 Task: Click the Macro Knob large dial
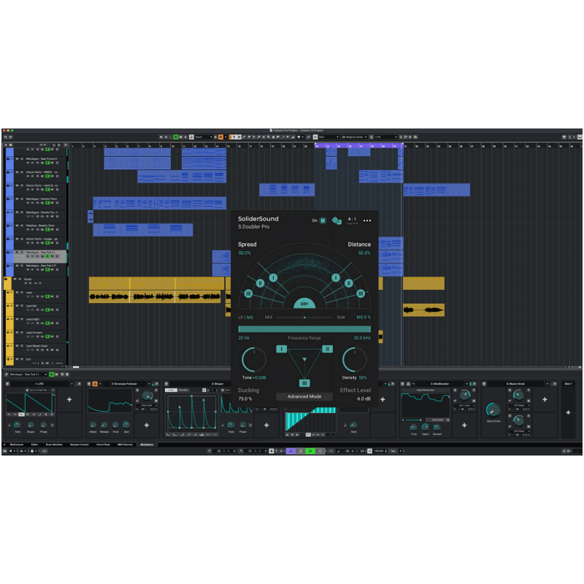[x=493, y=410]
